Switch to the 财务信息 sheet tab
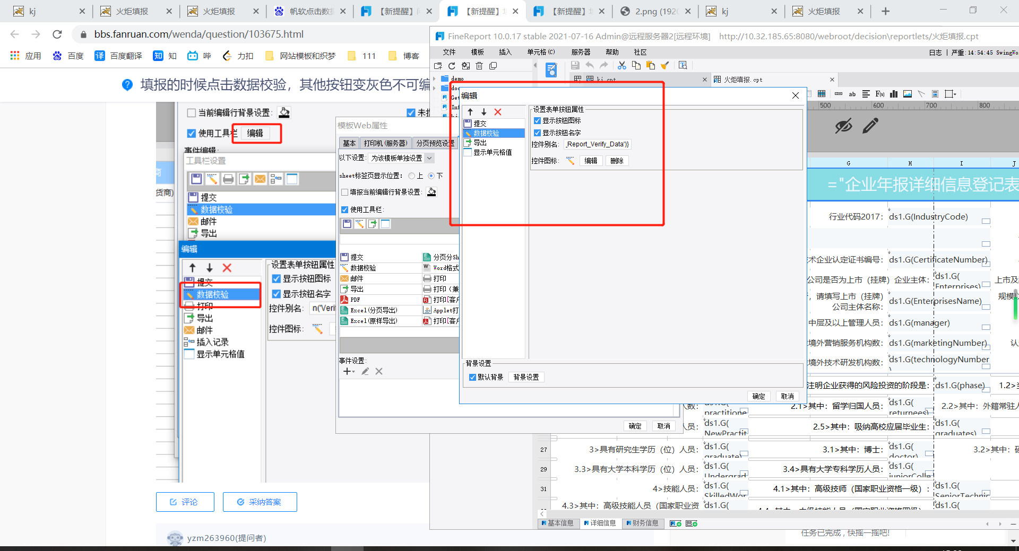 642,523
